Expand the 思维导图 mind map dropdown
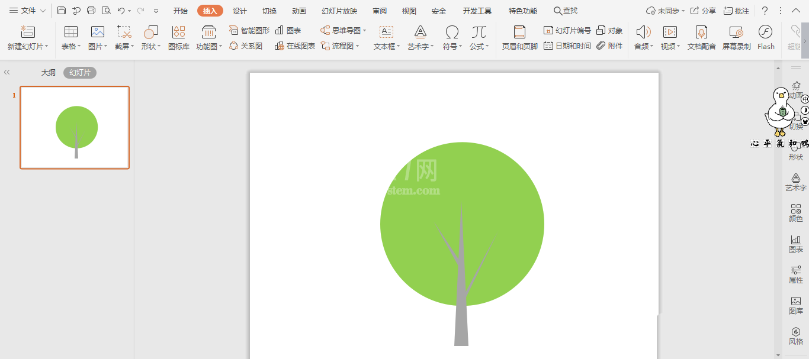 click(x=365, y=30)
